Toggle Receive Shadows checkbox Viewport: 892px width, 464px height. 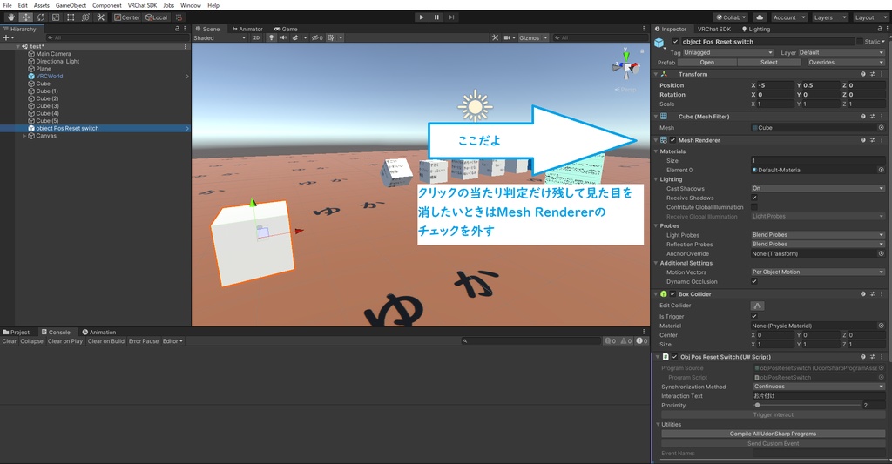click(x=754, y=198)
